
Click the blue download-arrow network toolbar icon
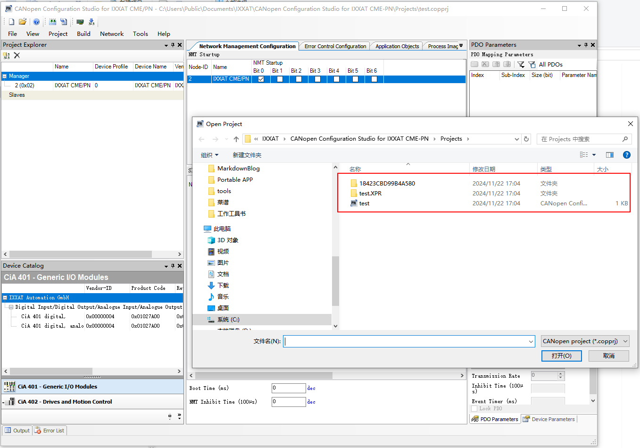[91, 22]
